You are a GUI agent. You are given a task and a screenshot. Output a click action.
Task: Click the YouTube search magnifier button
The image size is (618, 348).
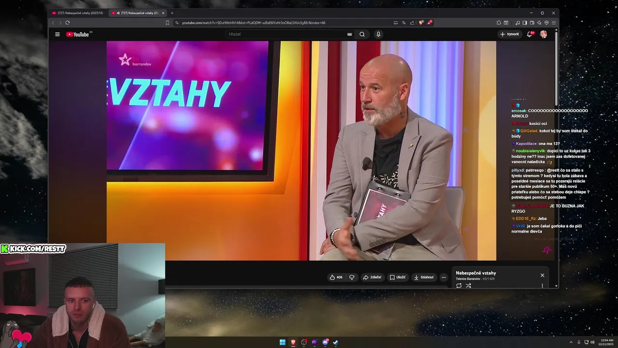(362, 34)
